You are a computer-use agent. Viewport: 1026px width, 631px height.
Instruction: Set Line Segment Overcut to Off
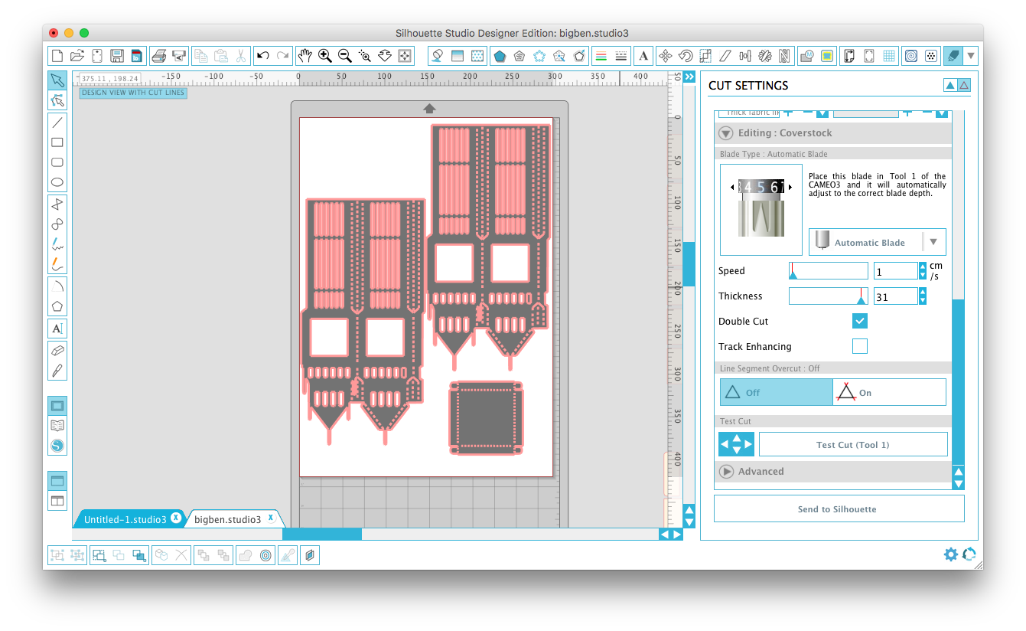click(x=776, y=392)
